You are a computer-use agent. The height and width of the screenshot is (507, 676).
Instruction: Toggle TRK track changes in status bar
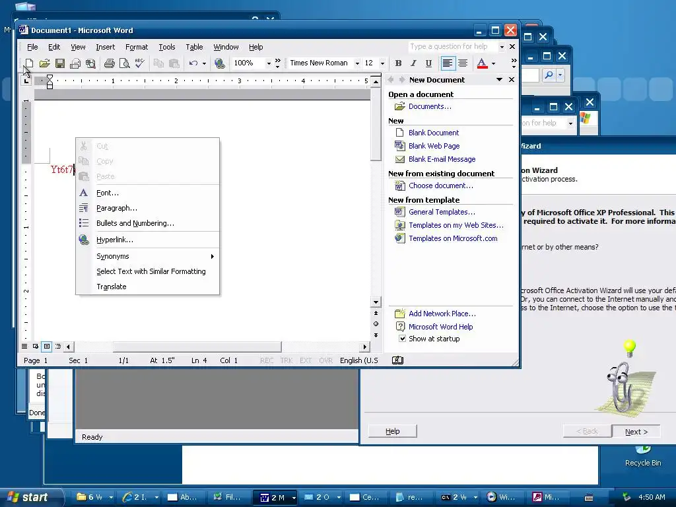(x=287, y=360)
